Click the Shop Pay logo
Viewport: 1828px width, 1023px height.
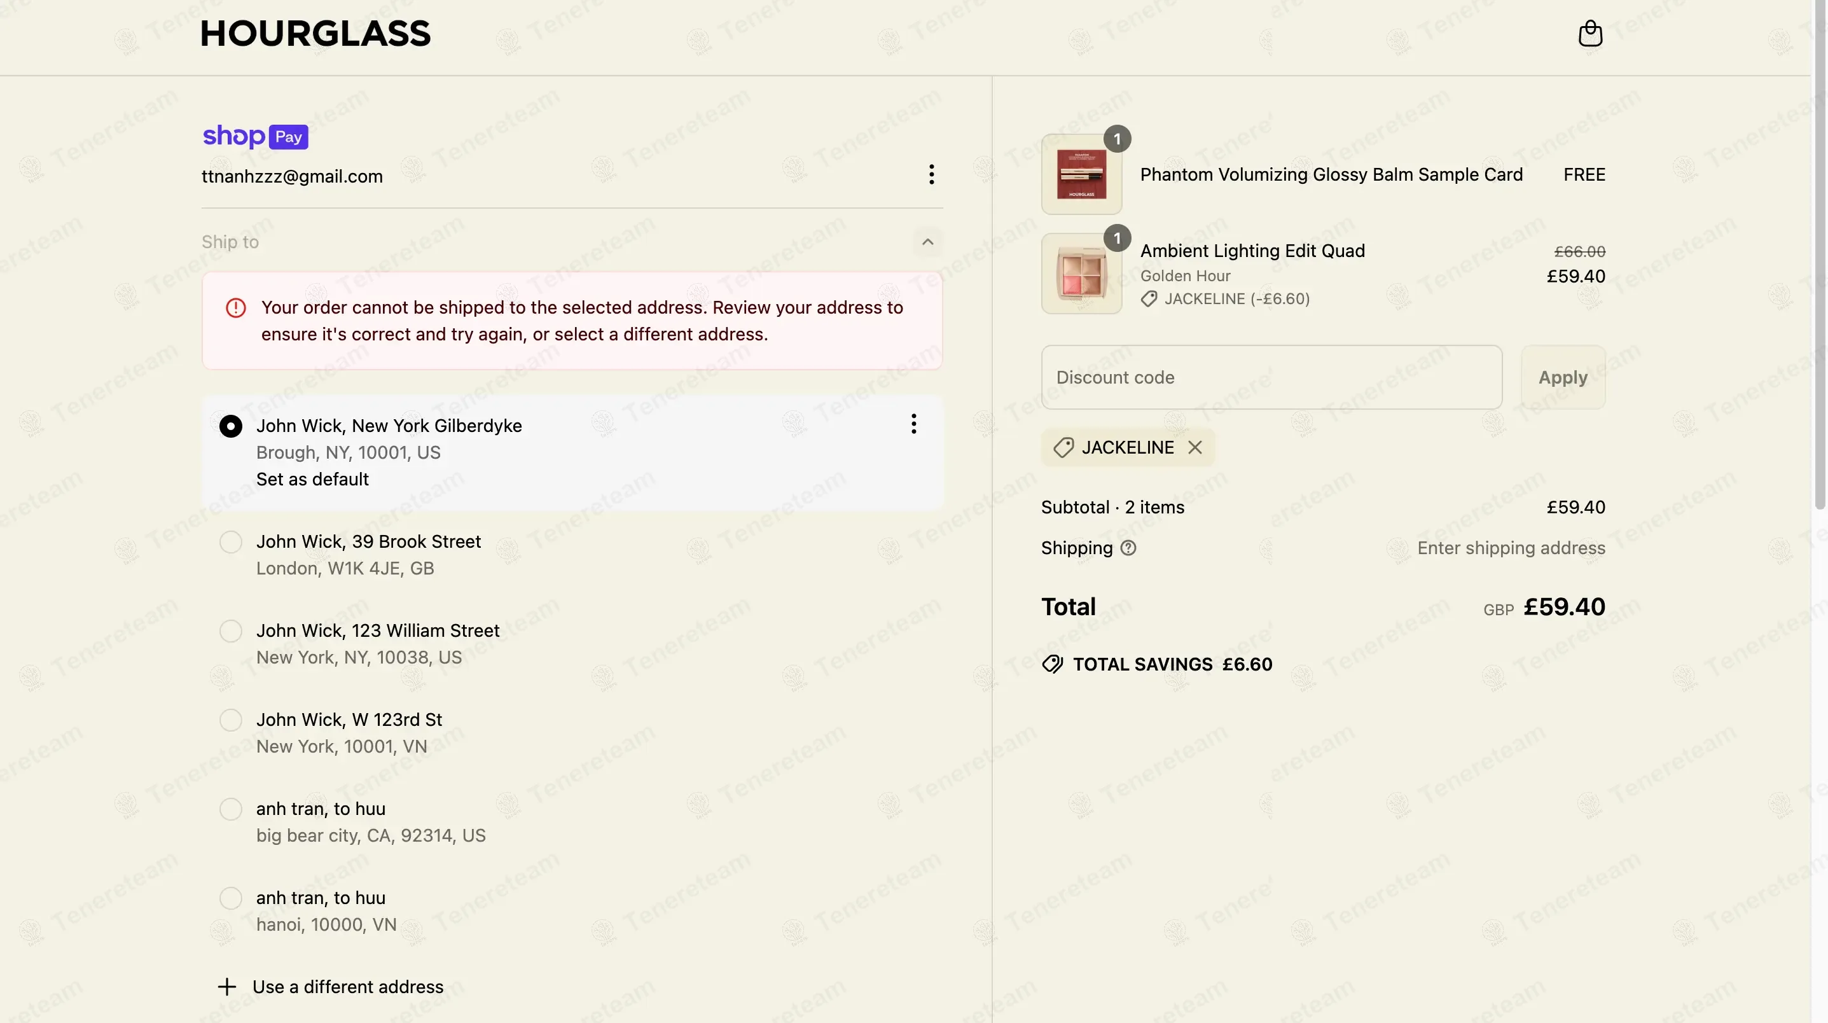point(256,136)
